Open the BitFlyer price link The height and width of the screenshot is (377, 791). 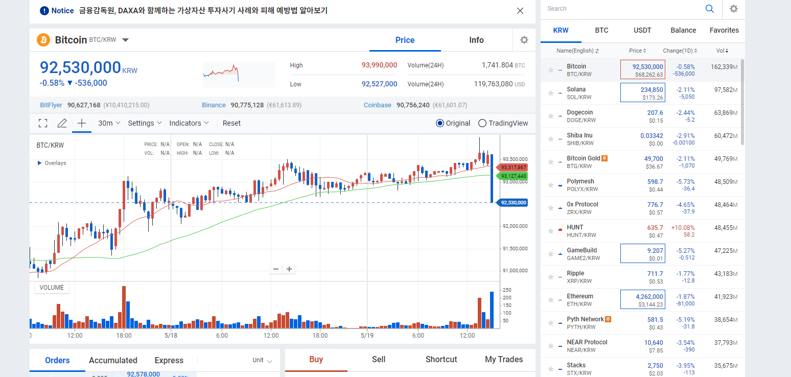pyautogui.click(x=51, y=105)
